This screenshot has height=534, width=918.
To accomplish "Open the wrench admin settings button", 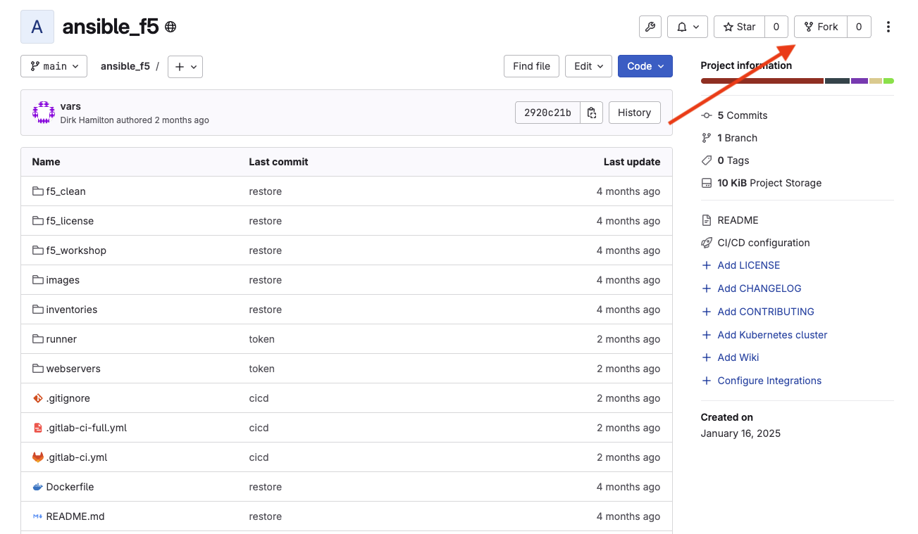I will pyautogui.click(x=650, y=27).
